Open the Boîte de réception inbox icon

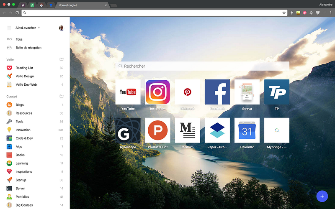(9, 48)
